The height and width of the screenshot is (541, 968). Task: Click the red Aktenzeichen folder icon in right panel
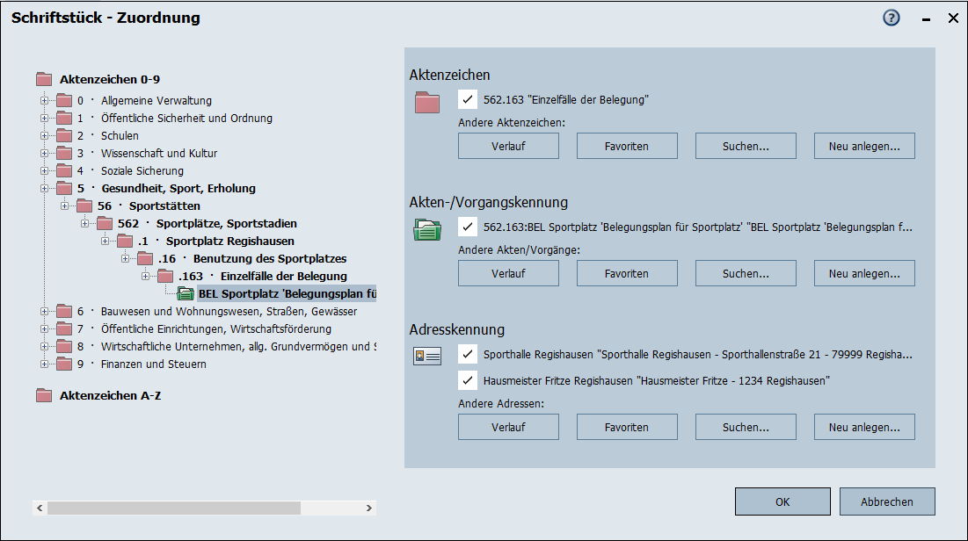click(x=427, y=103)
